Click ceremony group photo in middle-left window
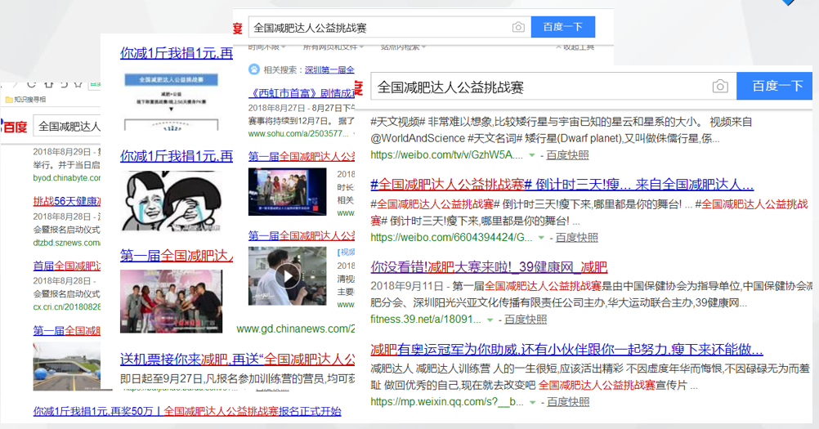The image size is (819, 429). (172, 302)
